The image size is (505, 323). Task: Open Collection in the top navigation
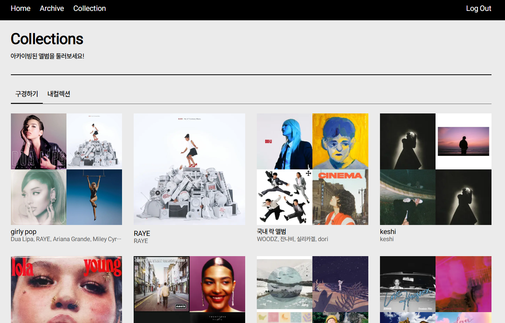pyautogui.click(x=89, y=8)
